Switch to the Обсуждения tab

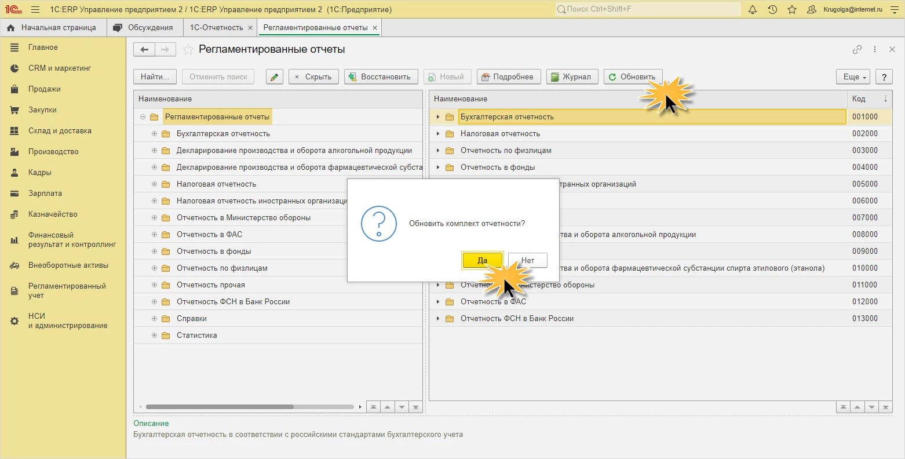pos(144,27)
